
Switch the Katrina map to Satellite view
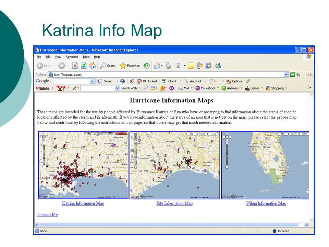[x=100, y=134]
